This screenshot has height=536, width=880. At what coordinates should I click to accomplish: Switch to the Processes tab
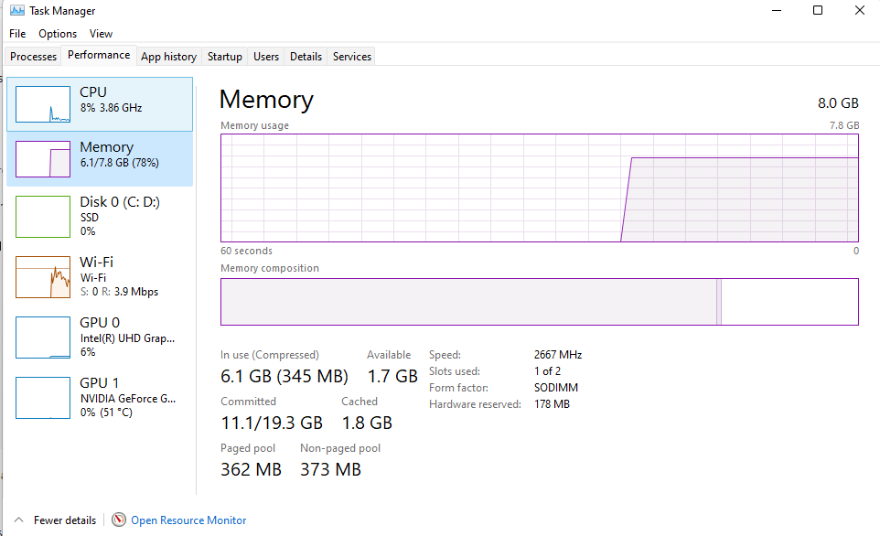[34, 57]
